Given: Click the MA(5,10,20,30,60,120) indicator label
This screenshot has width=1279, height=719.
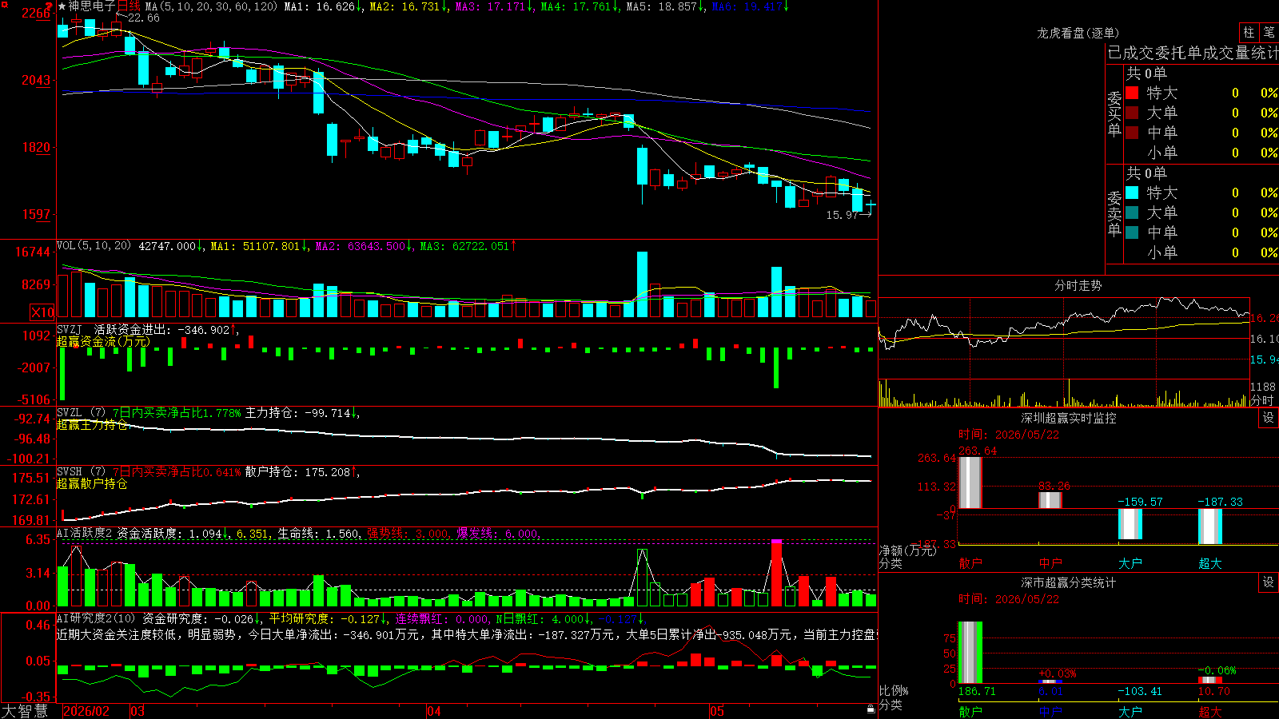Looking at the screenshot, I should tap(211, 6).
